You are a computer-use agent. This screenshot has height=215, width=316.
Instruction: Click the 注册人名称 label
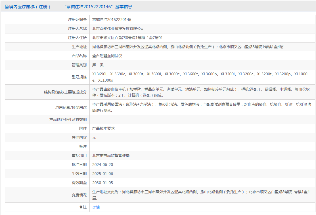78,29
